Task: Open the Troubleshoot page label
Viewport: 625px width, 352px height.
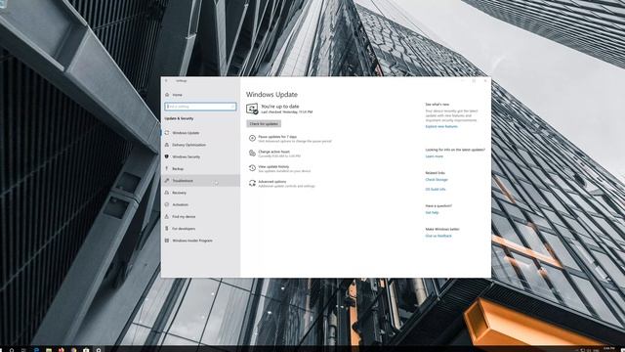Action: 183,181
